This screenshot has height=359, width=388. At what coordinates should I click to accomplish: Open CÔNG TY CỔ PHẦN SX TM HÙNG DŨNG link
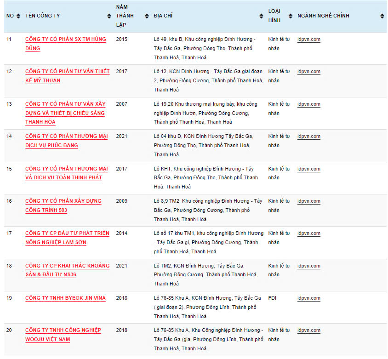66,44
